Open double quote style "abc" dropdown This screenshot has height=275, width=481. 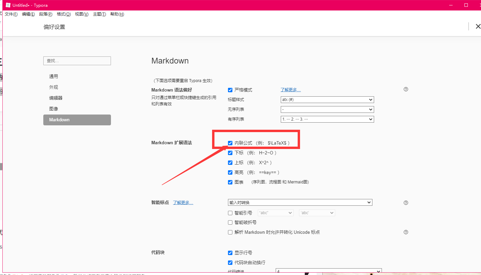pos(275,213)
